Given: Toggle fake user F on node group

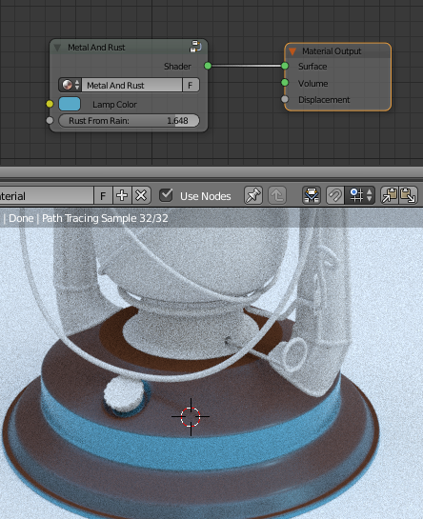Looking at the screenshot, I should pos(191,85).
